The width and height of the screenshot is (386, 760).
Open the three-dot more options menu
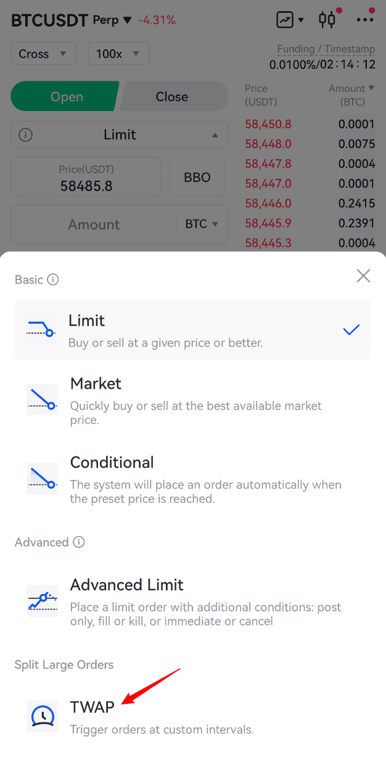(365, 20)
